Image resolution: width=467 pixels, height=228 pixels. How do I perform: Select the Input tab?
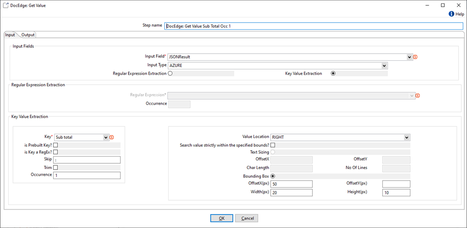[10, 35]
